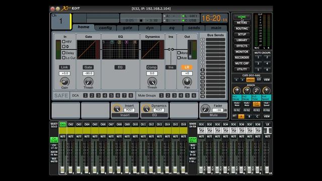Open the ROUTING screen

(242, 29)
